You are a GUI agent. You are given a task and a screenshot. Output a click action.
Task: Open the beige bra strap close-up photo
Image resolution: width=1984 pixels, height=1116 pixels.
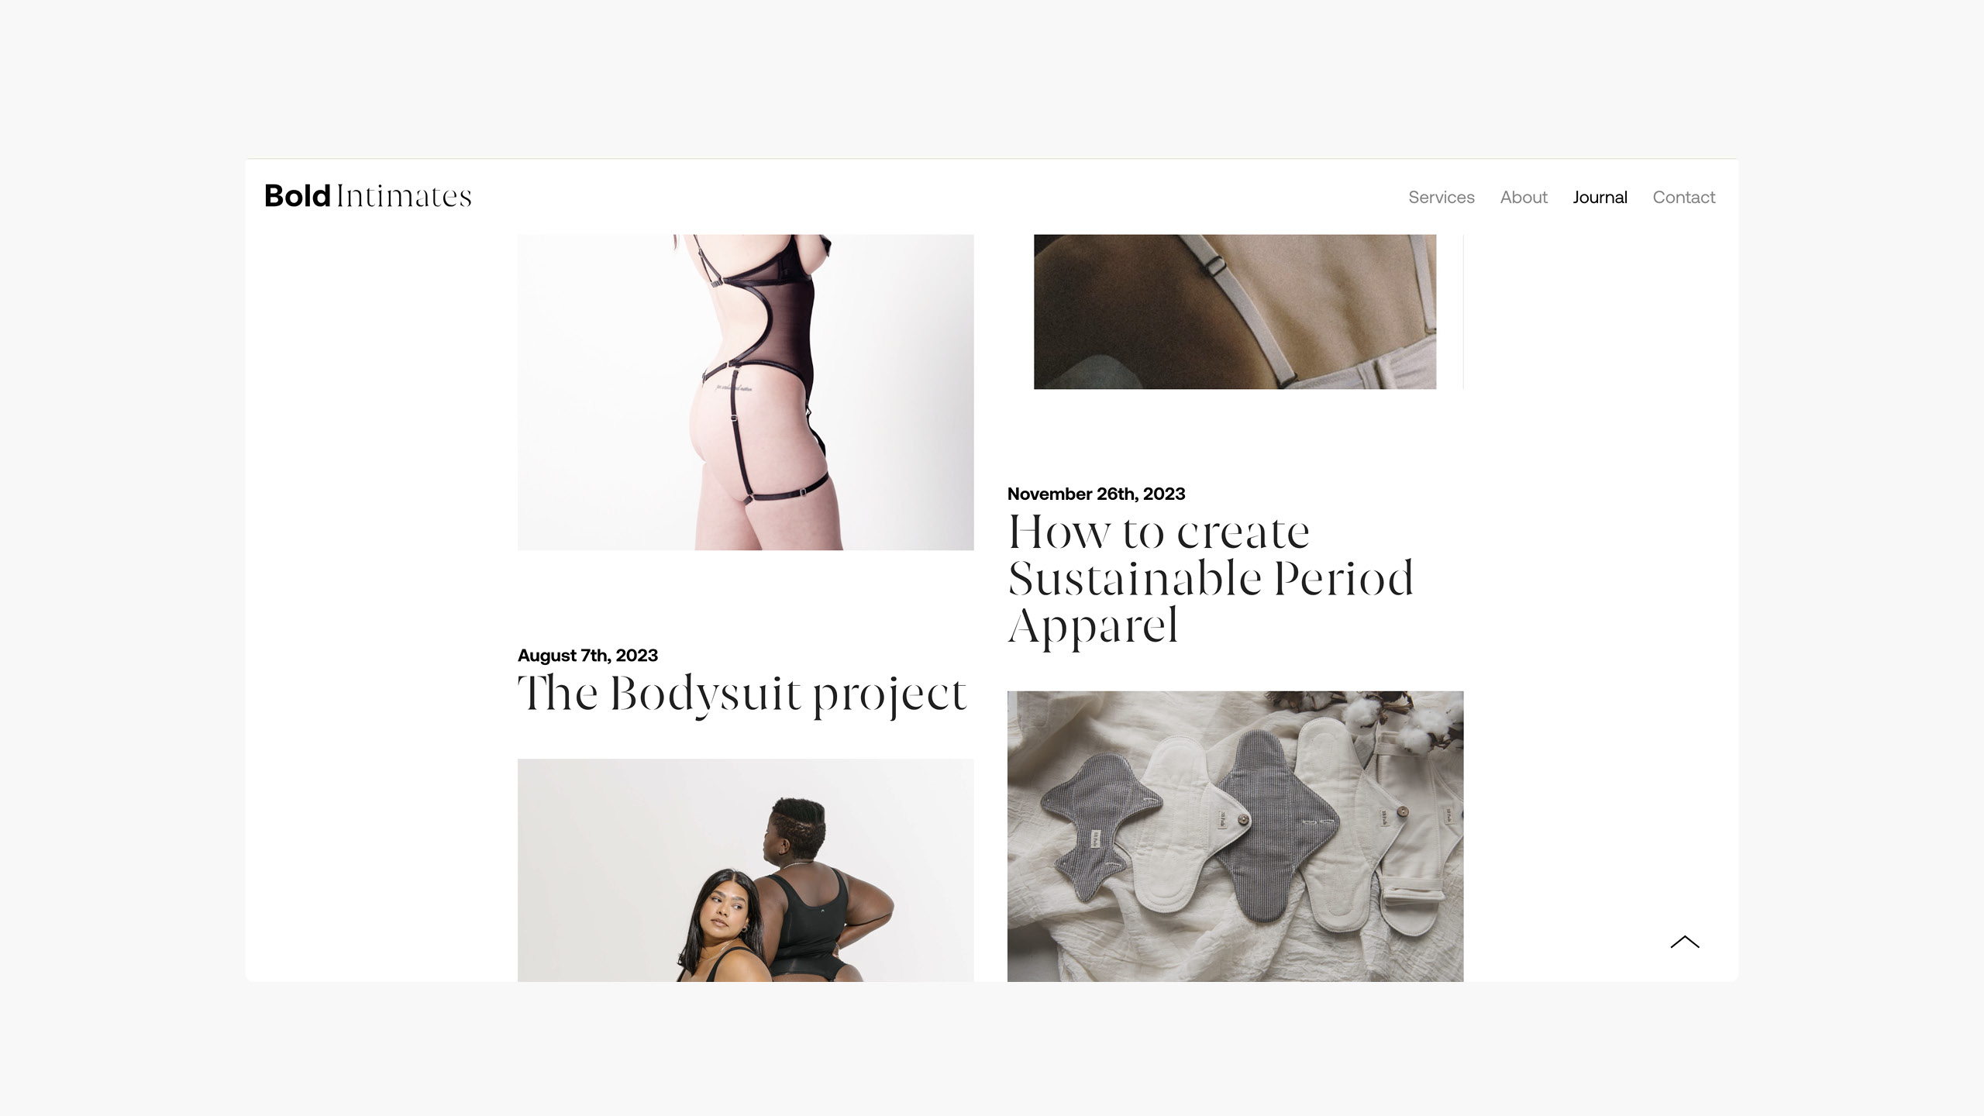[x=1235, y=312]
